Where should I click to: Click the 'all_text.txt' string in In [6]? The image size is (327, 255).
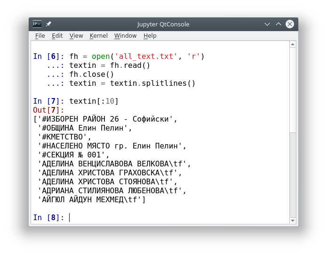[x=146, y=57]
